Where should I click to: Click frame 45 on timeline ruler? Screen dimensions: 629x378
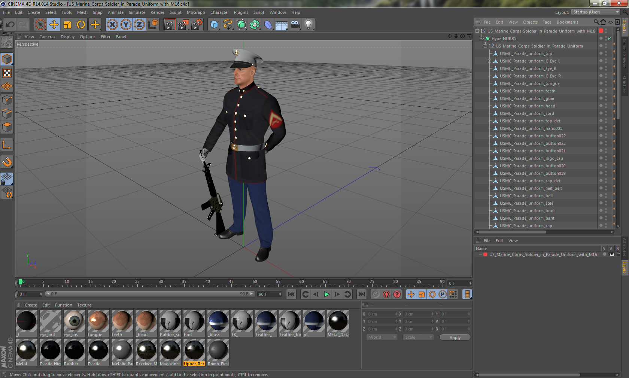(231, 282)
